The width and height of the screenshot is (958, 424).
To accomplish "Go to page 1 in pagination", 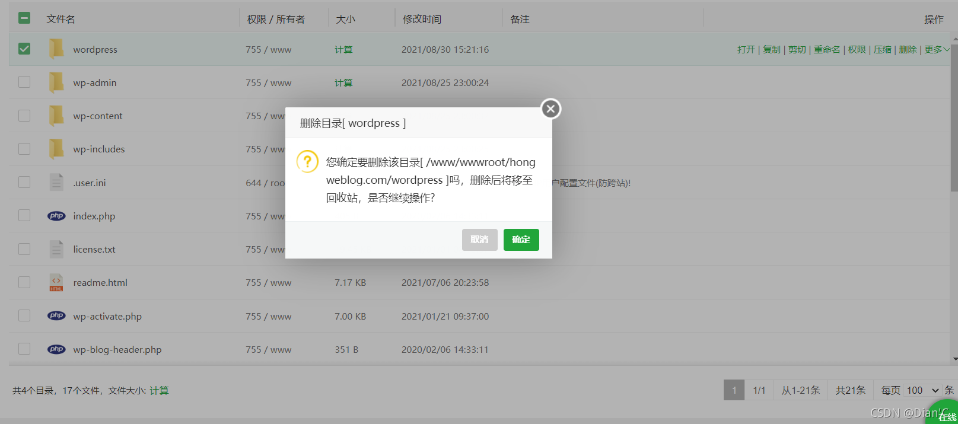I will click(x=734, y=390).
